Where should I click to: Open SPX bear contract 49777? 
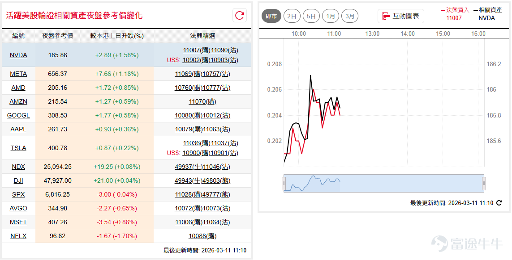pos(216,194)
